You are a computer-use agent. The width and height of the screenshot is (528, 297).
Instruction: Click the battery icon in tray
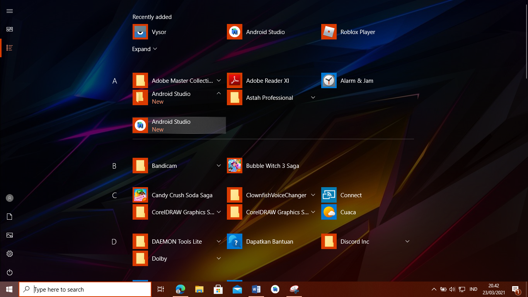pyautogui.click(x=443, y=289)
